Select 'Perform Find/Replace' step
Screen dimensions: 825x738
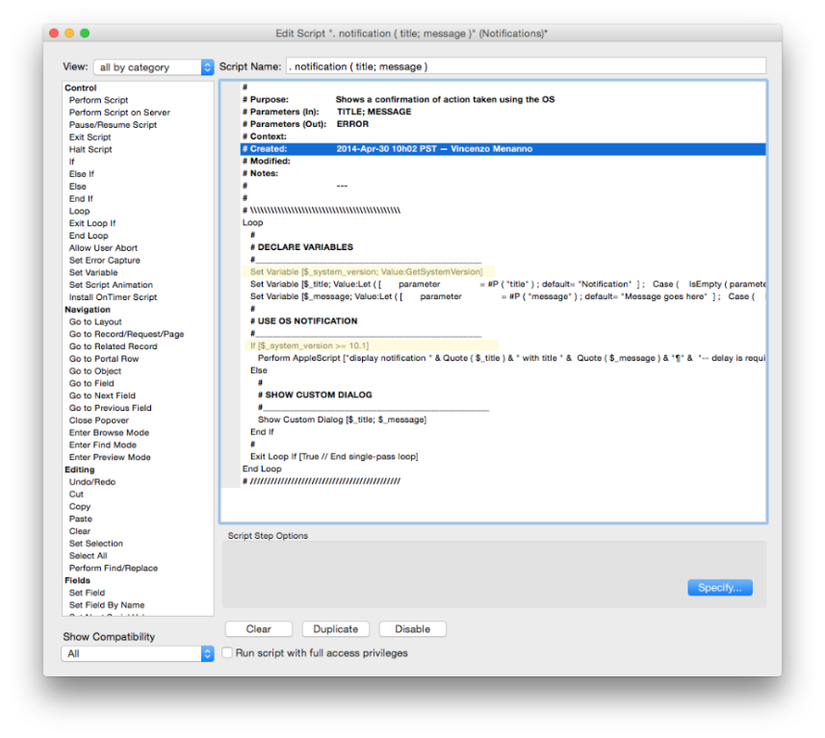114,568
